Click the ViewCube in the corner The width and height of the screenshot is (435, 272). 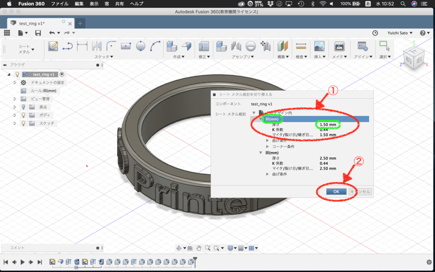413,59
